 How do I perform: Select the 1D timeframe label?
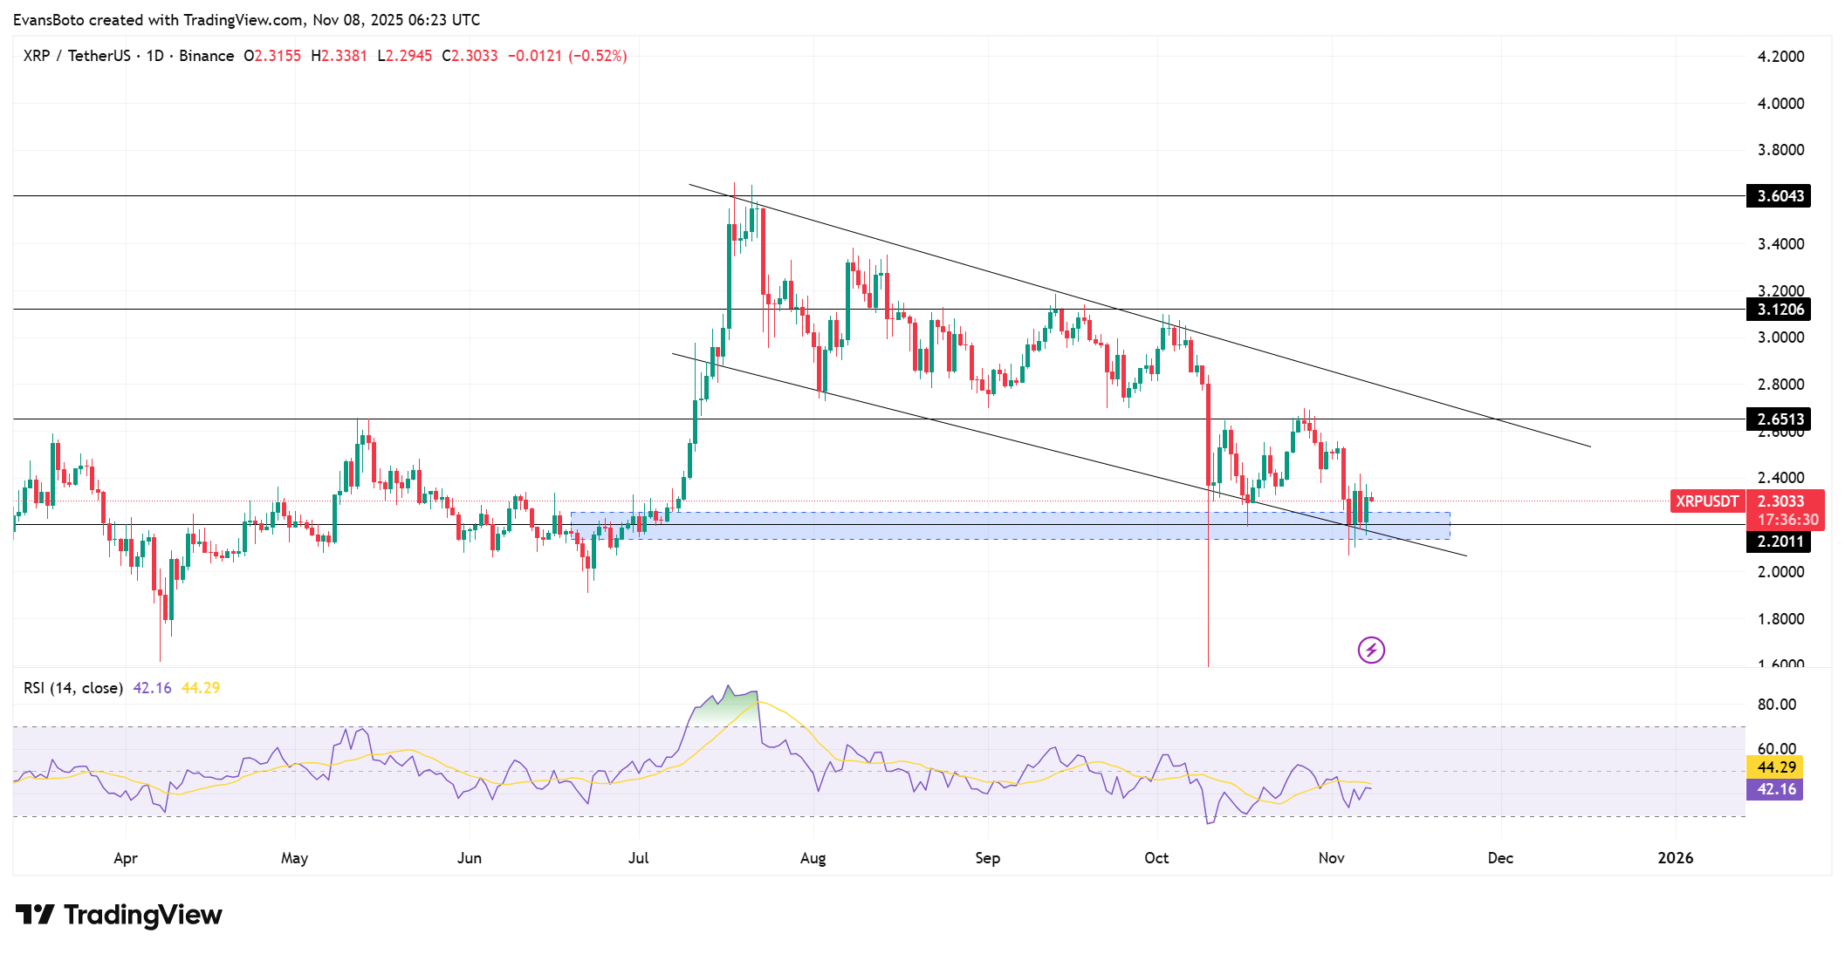tap(155, 55)
